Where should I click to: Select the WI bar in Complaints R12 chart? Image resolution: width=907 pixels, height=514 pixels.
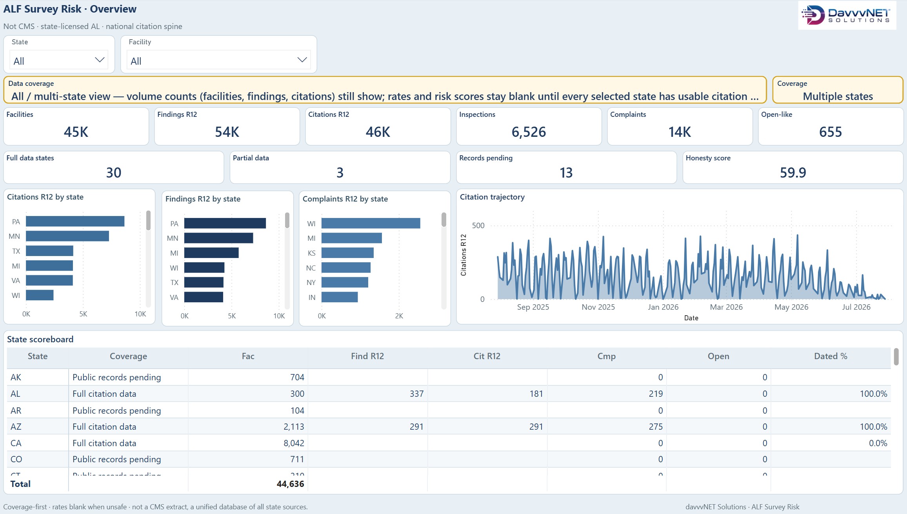tap(371, 223)
